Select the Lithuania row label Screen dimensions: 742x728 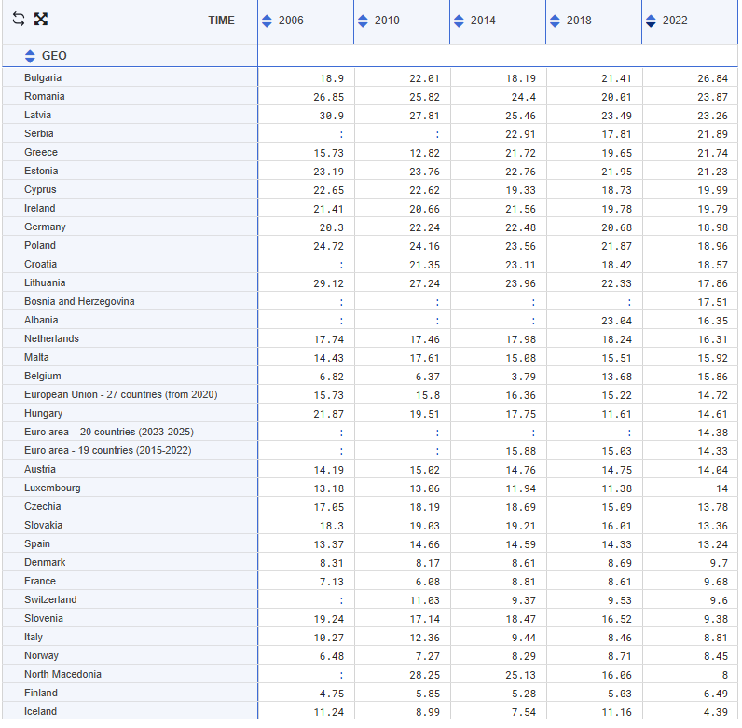(x=45, y=282)
